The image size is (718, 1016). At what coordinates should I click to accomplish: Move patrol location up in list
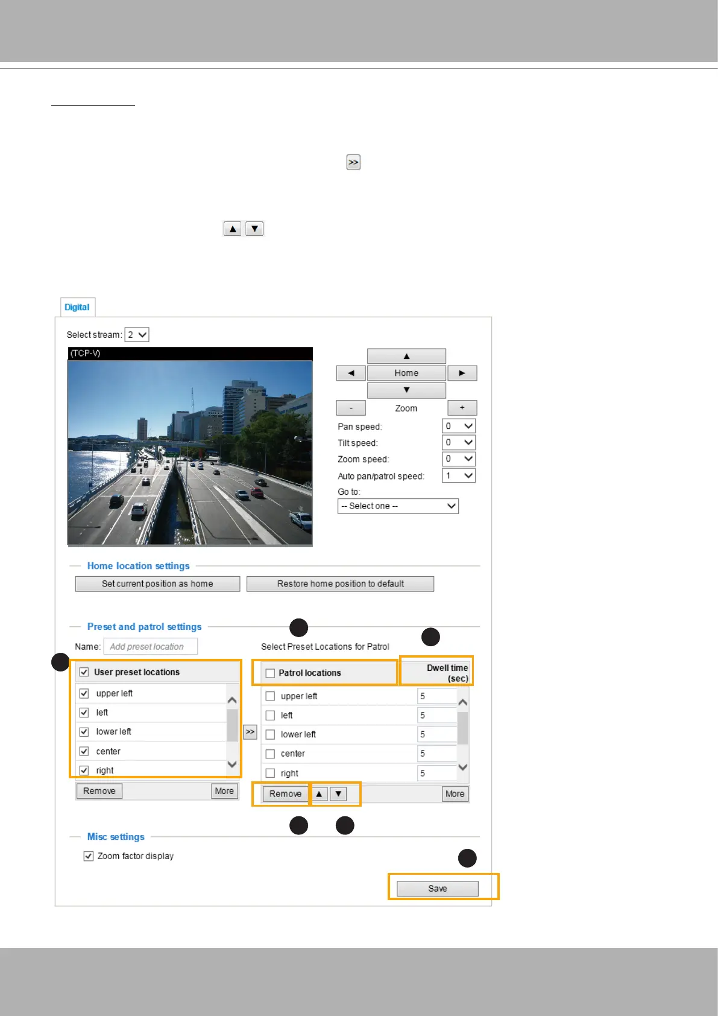319,794
